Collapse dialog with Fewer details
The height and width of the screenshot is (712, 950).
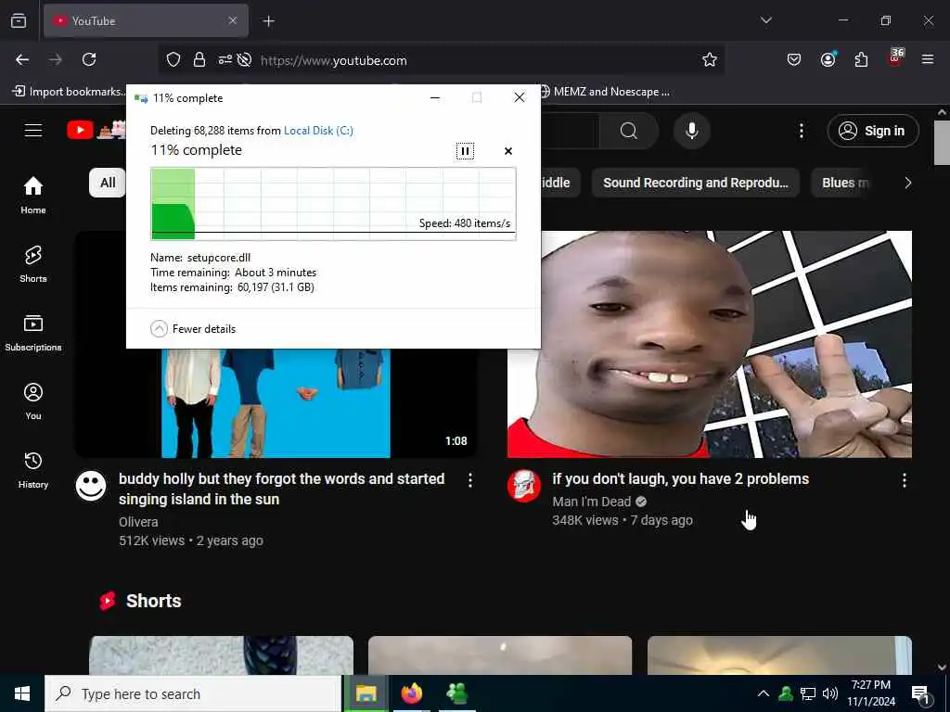pos(193,329)
